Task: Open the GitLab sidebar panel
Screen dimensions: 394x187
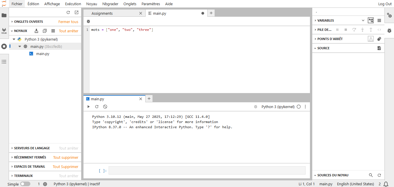Action: (x=4, y=31)
